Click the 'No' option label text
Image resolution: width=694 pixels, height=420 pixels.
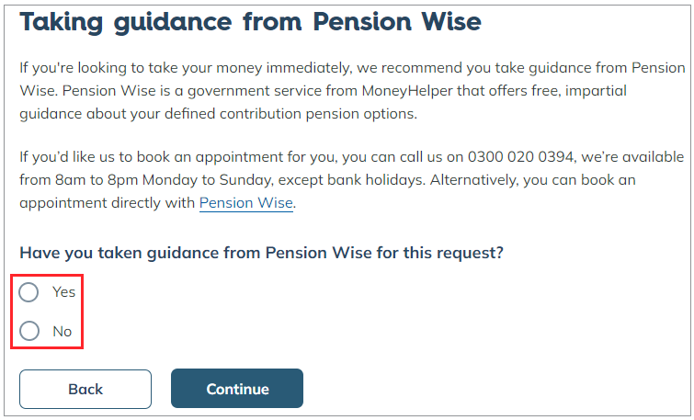[62, 332]
